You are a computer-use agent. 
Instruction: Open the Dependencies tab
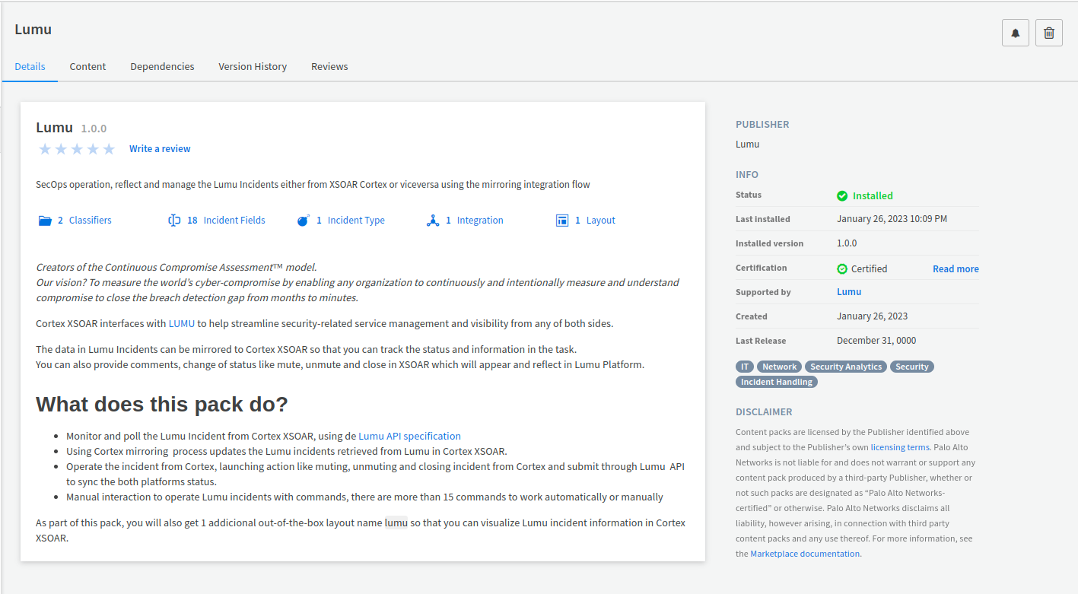[x=162, y=66]
